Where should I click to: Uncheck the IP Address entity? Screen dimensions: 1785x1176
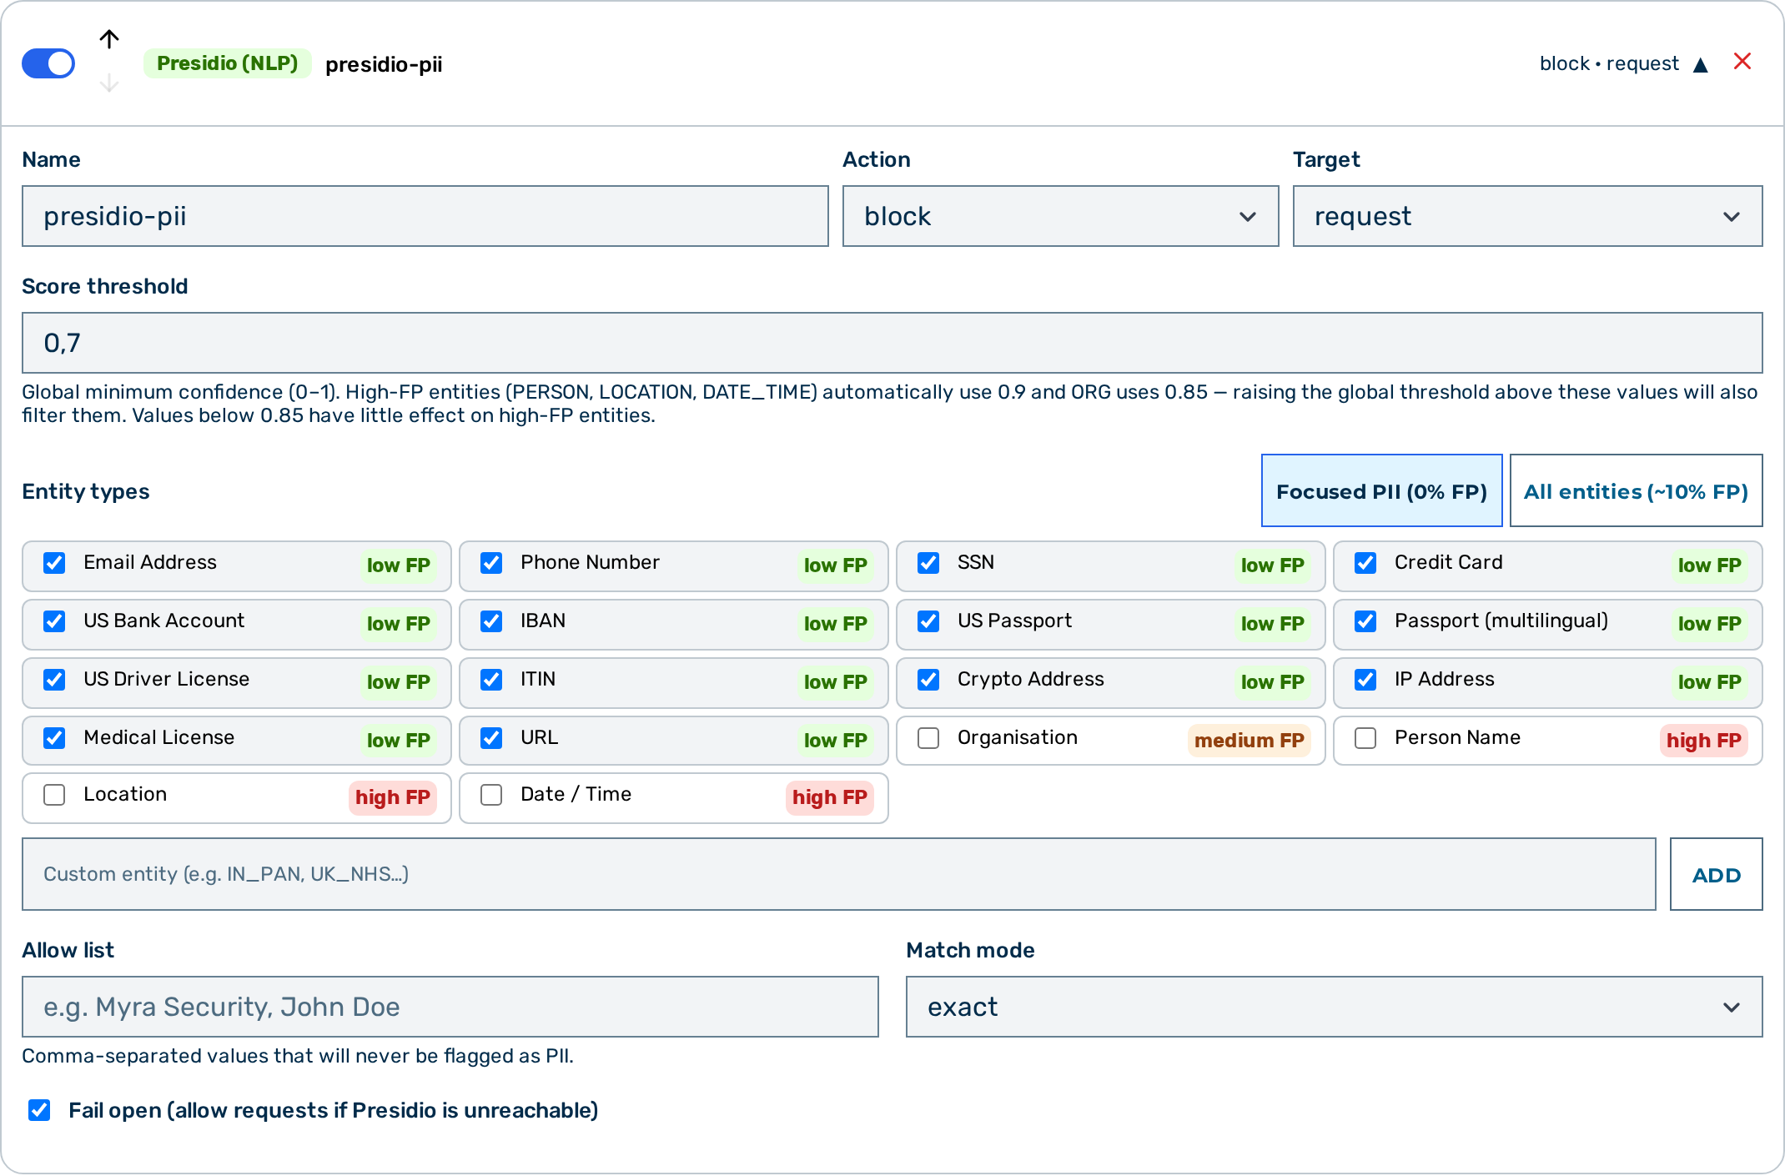[x=1365, y=680]
